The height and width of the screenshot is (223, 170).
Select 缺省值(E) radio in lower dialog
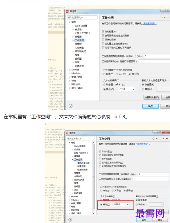(x=137, y=200)
